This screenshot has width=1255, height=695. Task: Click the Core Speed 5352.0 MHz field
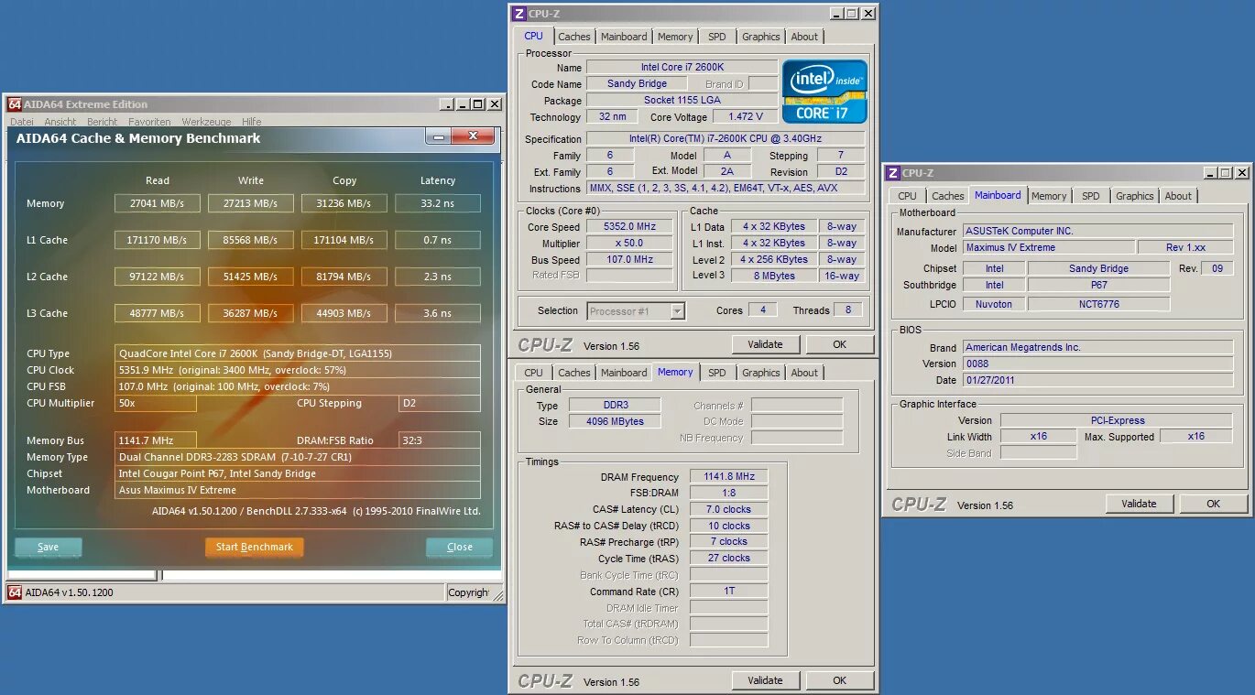click(629, 227)
